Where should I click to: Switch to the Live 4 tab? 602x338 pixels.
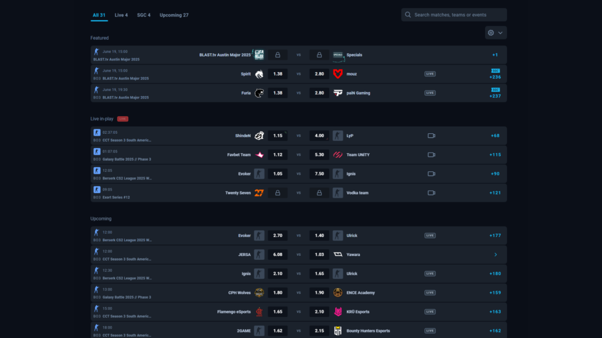[x=121, y=15]
